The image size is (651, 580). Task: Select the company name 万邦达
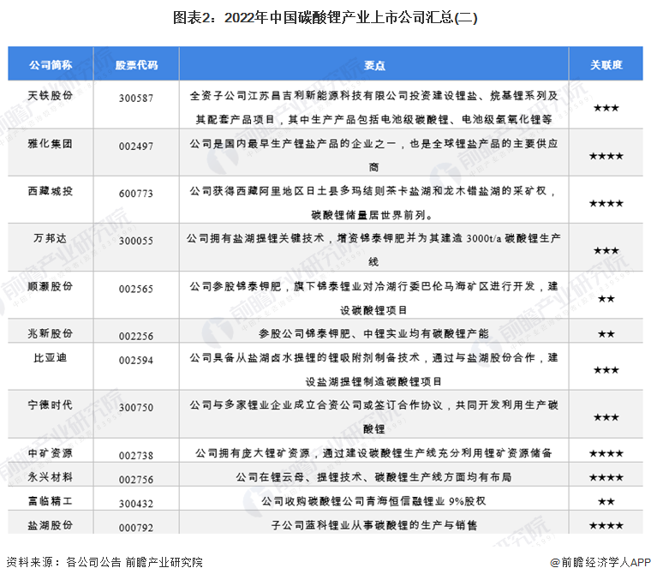(51, 238)
